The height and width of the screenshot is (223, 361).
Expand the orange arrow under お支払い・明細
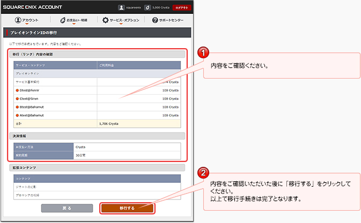73,24
